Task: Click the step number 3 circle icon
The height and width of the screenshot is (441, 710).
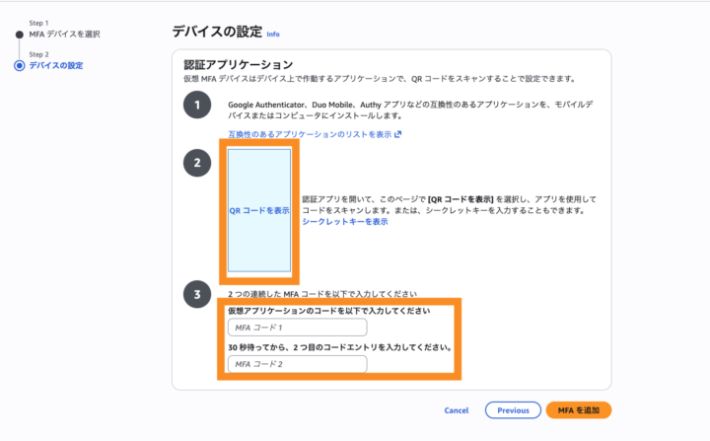Action: (x=197, y=294)
